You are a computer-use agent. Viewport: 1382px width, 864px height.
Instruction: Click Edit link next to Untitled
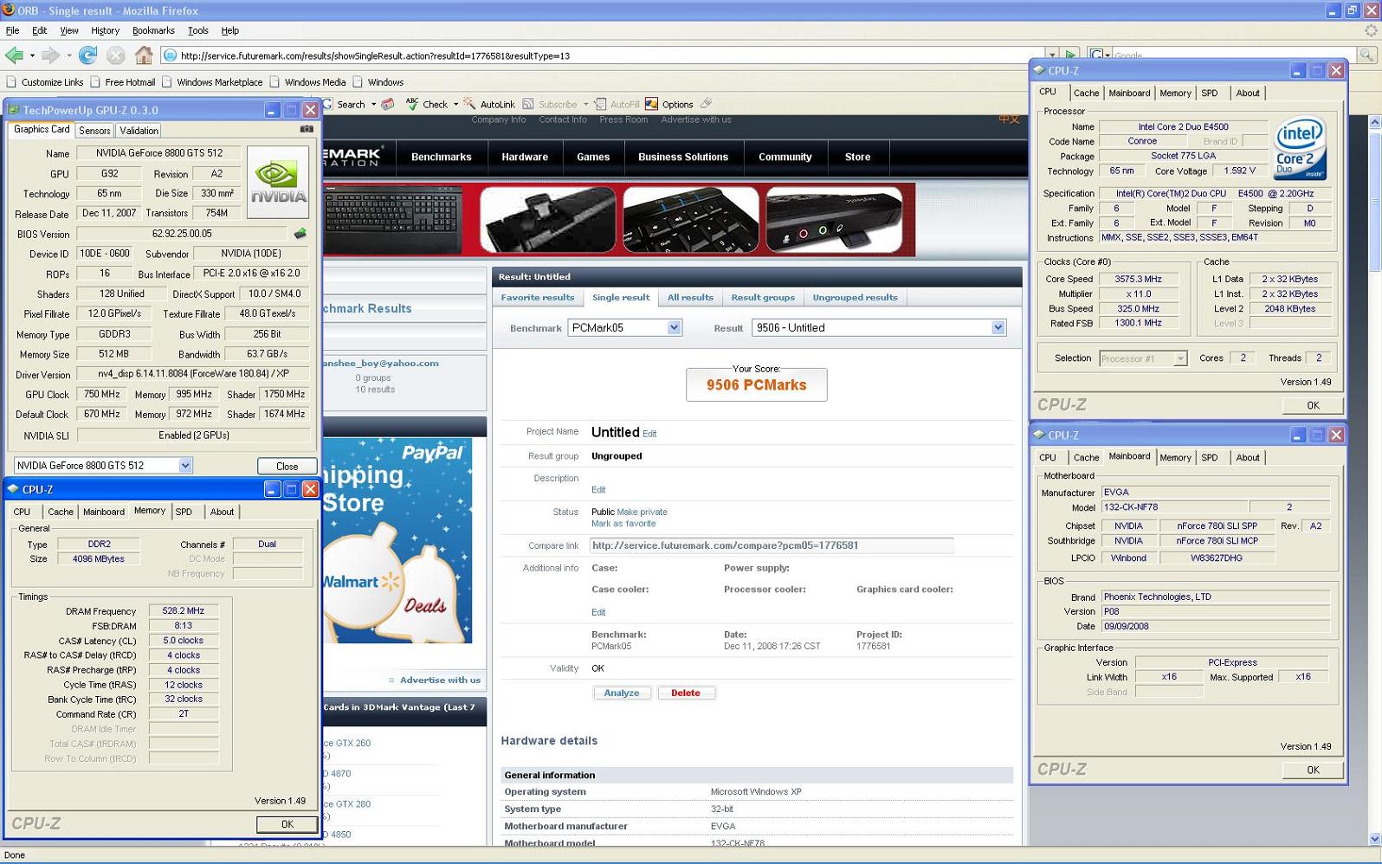click(649, 434)
